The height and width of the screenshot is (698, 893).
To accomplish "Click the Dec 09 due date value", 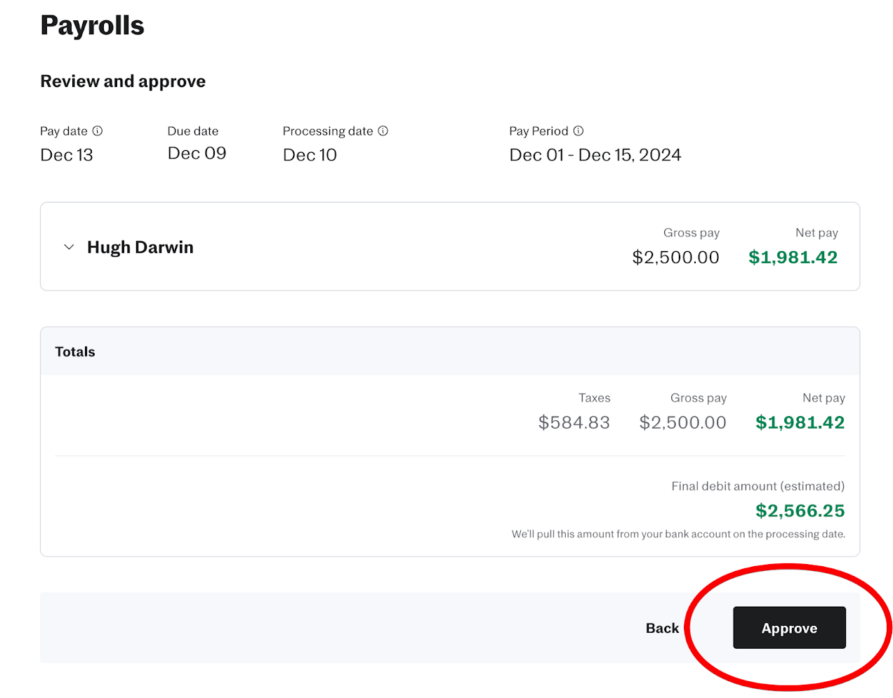I will tap(197, 154).
